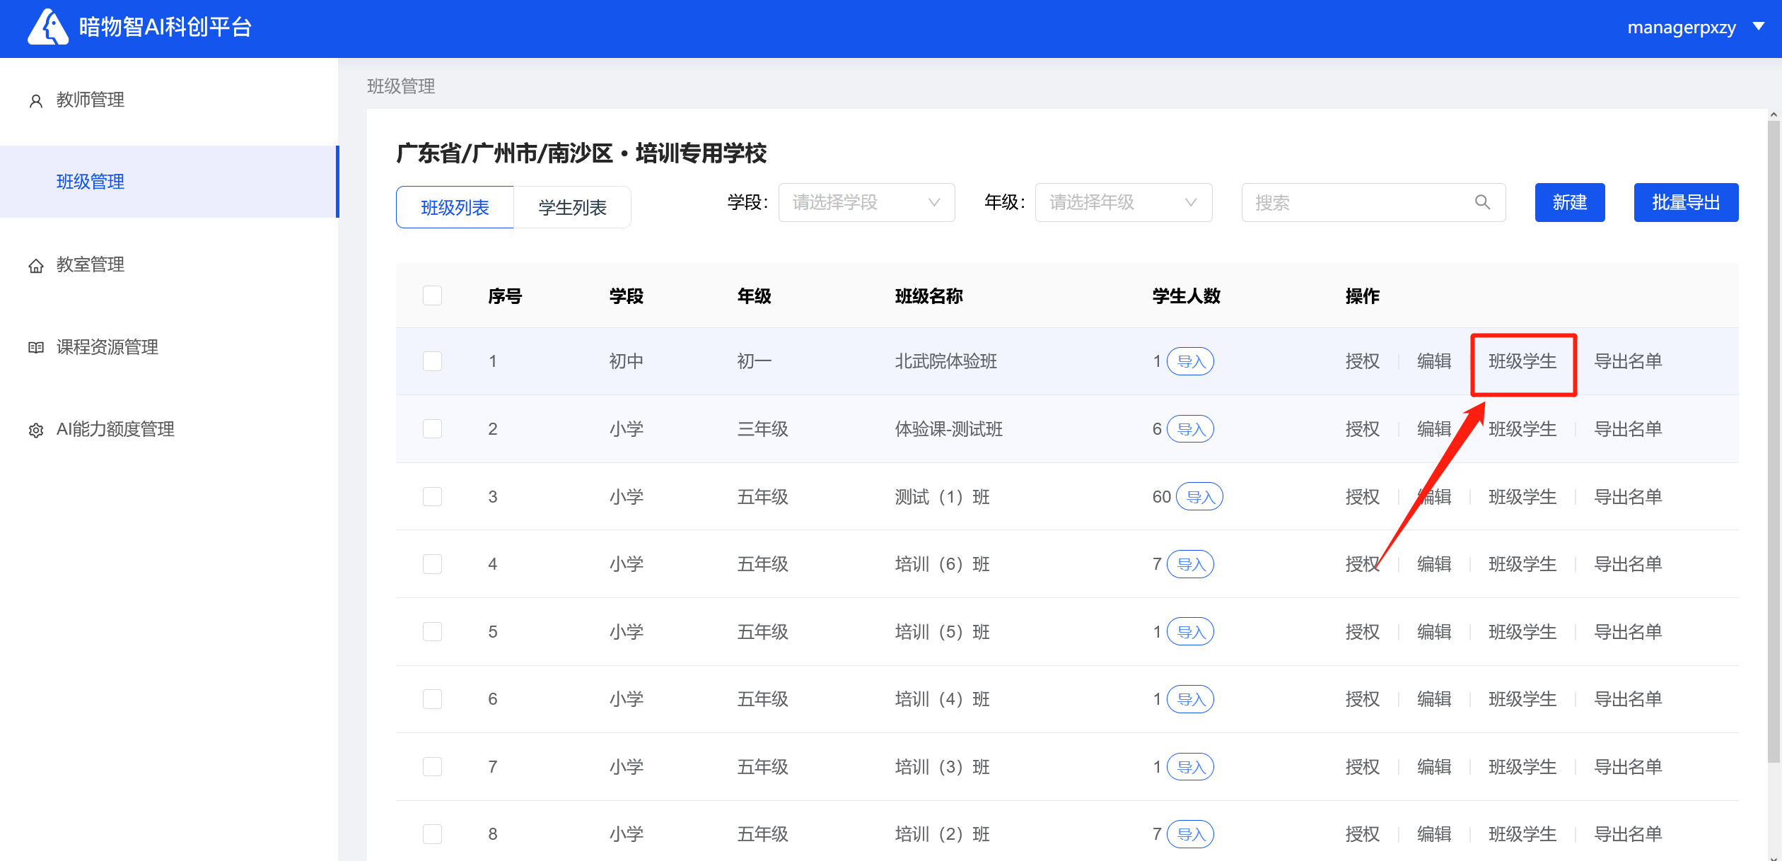Switch to the 学生列表 tab
This screenshot has width=1782, height=861.
(x=572, y=208)
